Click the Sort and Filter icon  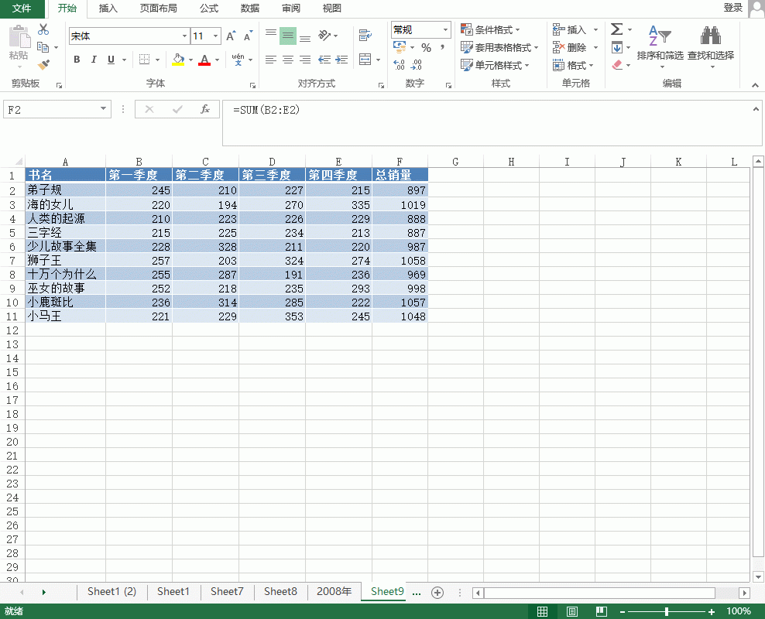[659, 37]
